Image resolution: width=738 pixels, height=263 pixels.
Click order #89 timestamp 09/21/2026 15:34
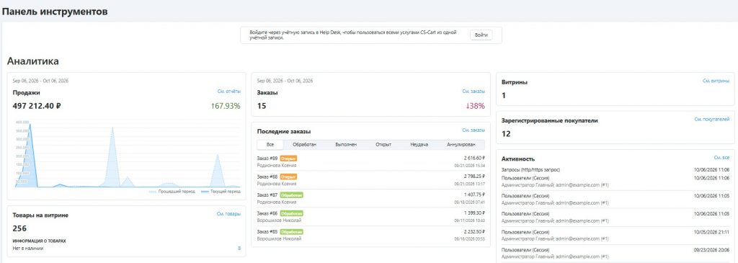(470, 166)
